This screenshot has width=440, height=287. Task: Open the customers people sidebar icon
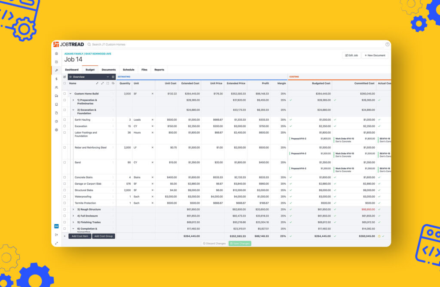coord(56,87)
